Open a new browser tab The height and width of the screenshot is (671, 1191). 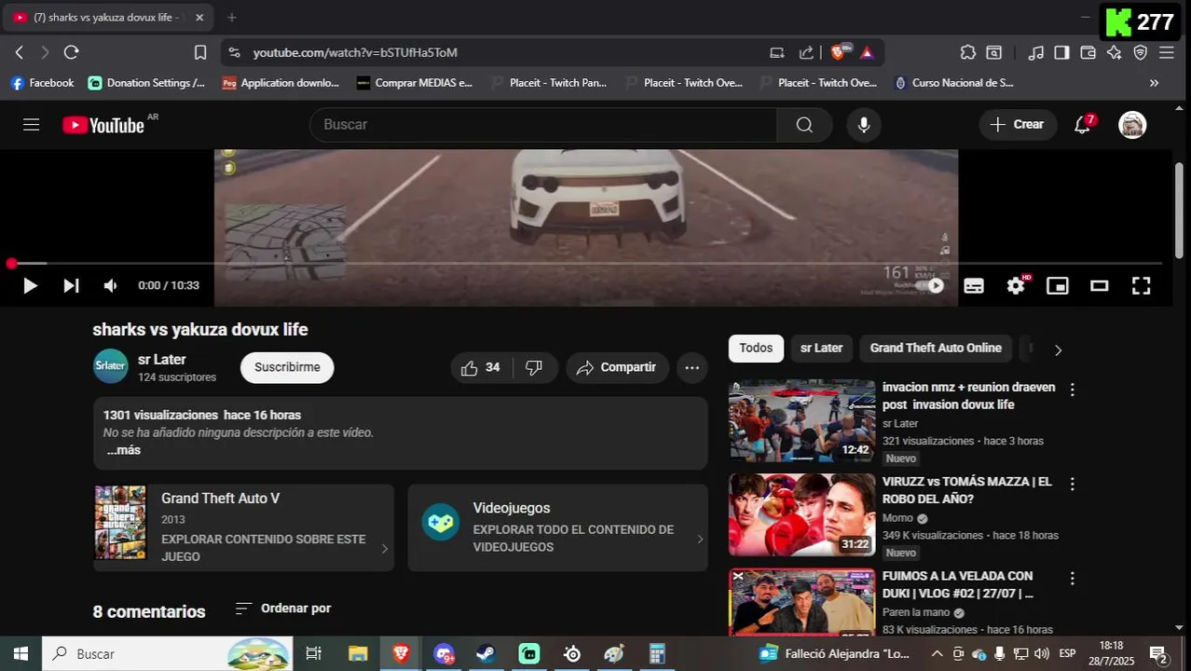point(232,17)
